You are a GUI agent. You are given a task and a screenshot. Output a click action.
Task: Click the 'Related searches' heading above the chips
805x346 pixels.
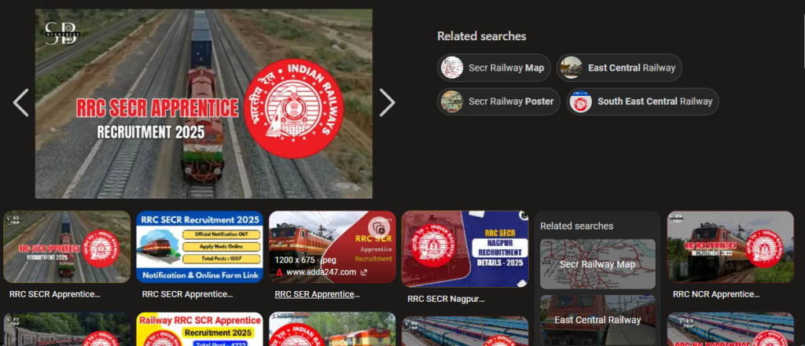point(482,36)
